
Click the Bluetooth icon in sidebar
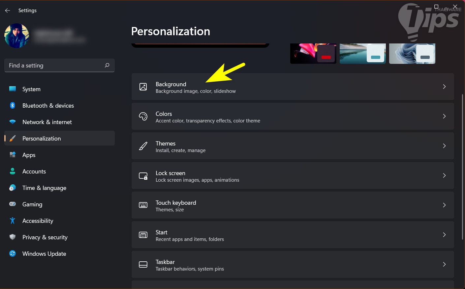click(13, 105)
